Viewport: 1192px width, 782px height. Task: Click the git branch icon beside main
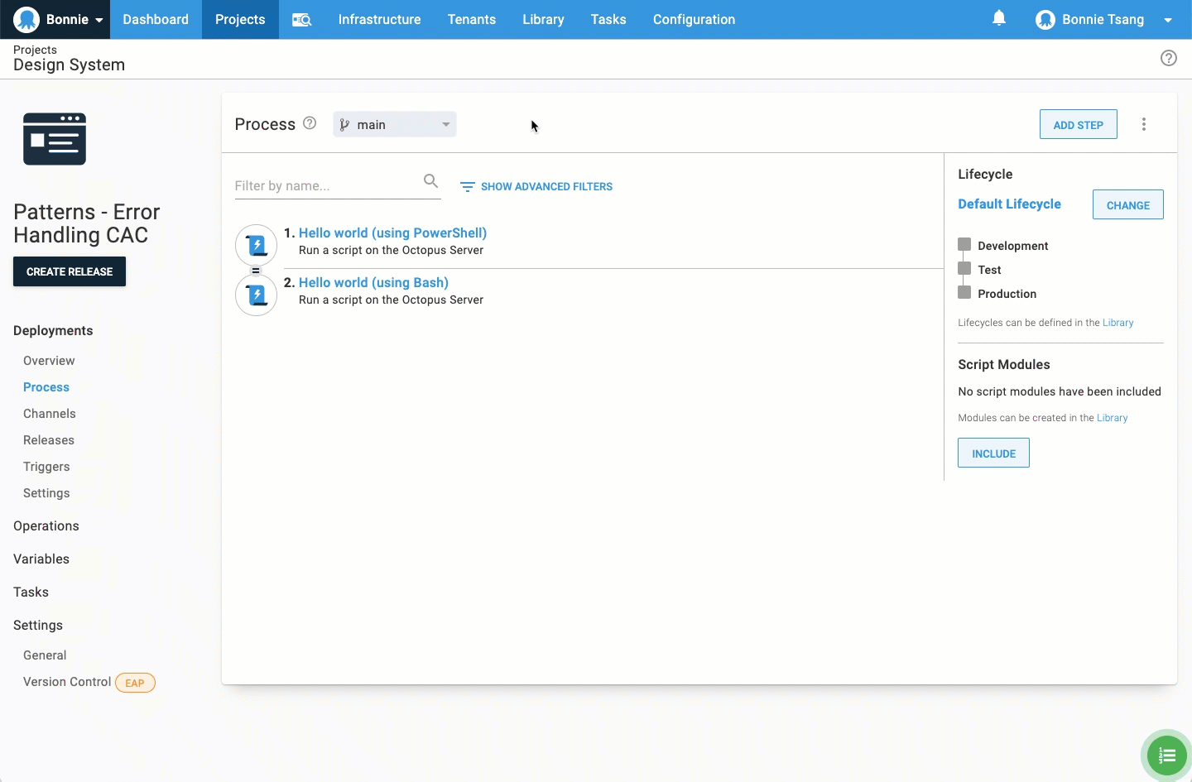344,125
